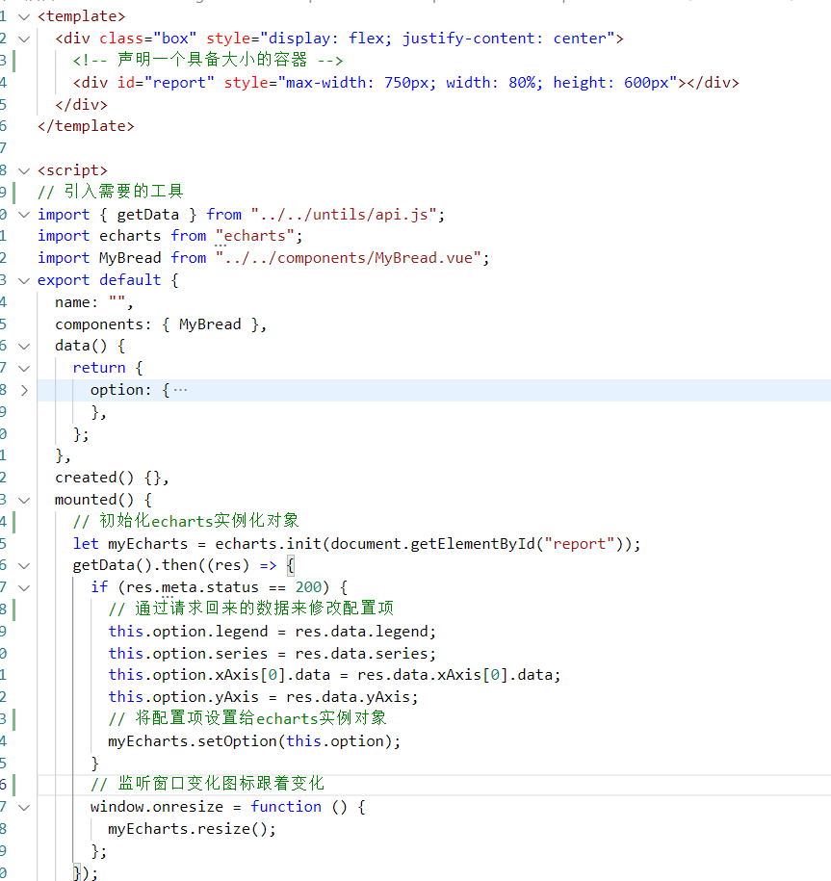The height and width of the screenshot is (881, 831).
Task: Collapse the mounted() hook fold arrow
Action: pos(24,500)
